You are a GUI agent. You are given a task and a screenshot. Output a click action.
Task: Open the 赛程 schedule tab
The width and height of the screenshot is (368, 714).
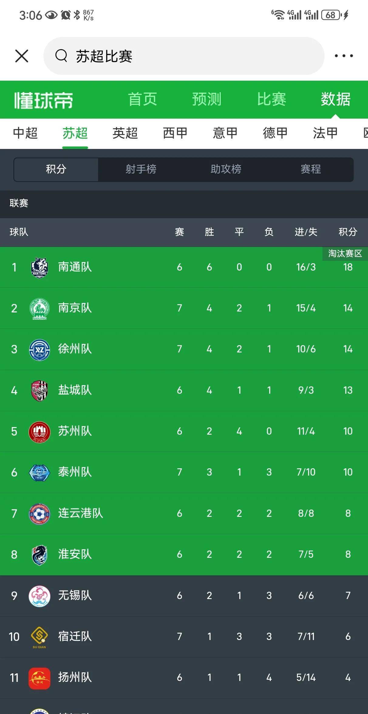coord(311,169)
